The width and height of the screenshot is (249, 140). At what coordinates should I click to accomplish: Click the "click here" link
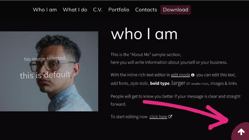click(158, 117)
